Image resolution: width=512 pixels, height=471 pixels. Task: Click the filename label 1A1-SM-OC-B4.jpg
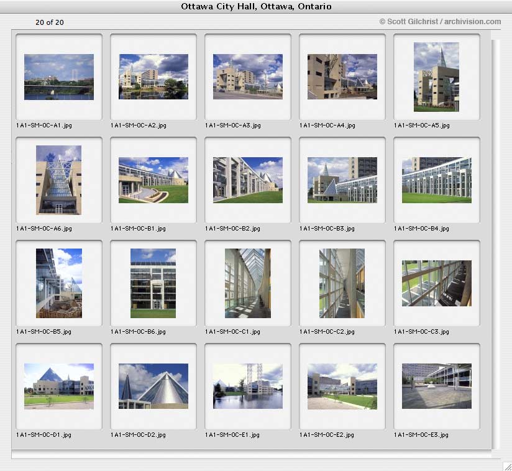[421, 229]
